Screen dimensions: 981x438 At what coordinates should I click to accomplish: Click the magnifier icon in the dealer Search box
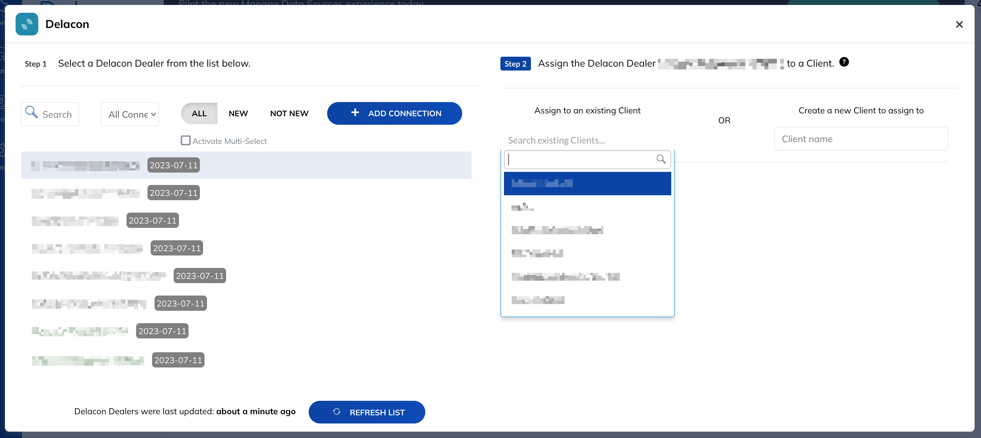tap(31, 112)
